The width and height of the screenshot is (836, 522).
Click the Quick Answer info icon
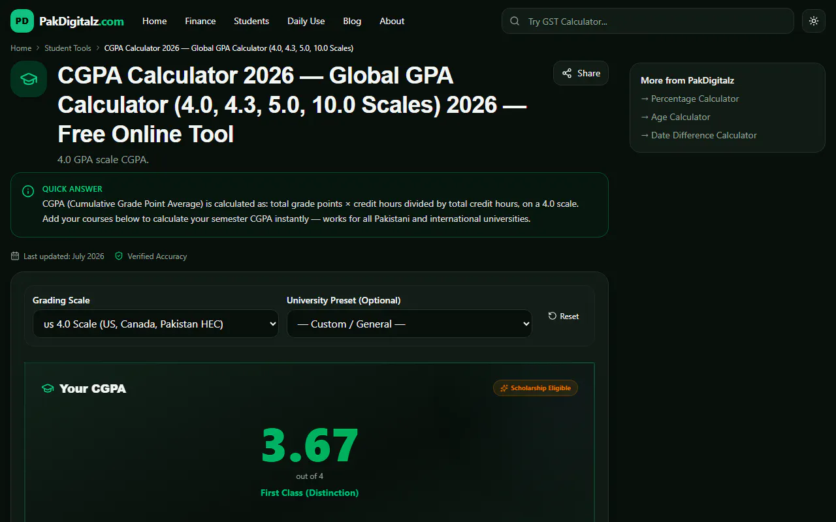(28, 191)
